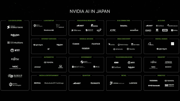180x101 pixels.
Task: Click the "NVIDIA AI IN JAPAN" title
Action: tap(90, 11)
